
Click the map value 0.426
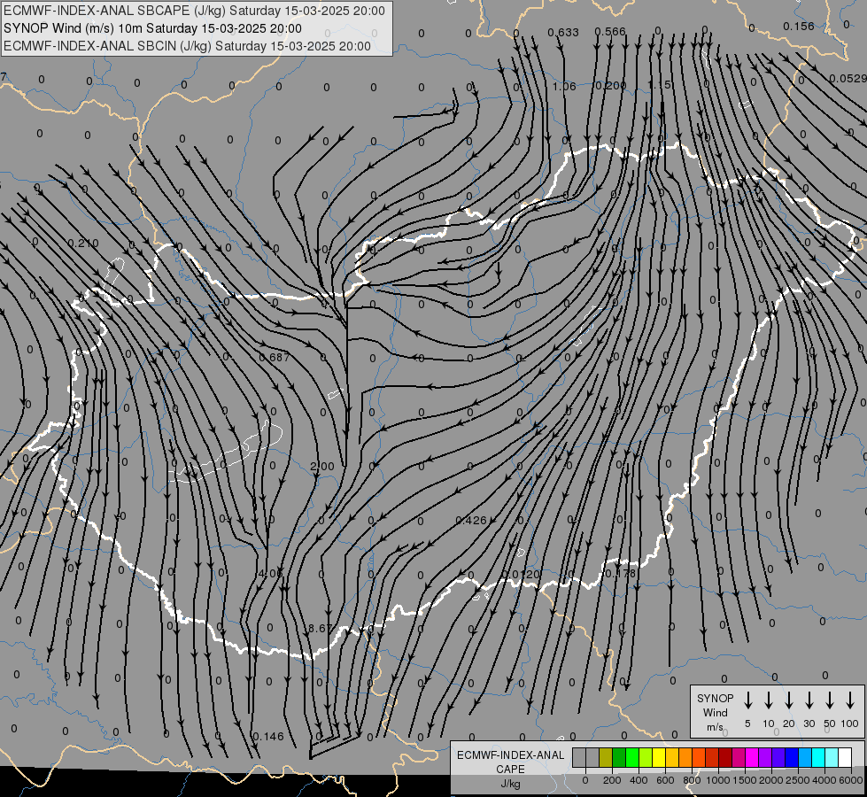coord(471,520)
